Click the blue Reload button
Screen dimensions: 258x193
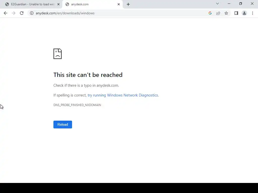point(63,124)
